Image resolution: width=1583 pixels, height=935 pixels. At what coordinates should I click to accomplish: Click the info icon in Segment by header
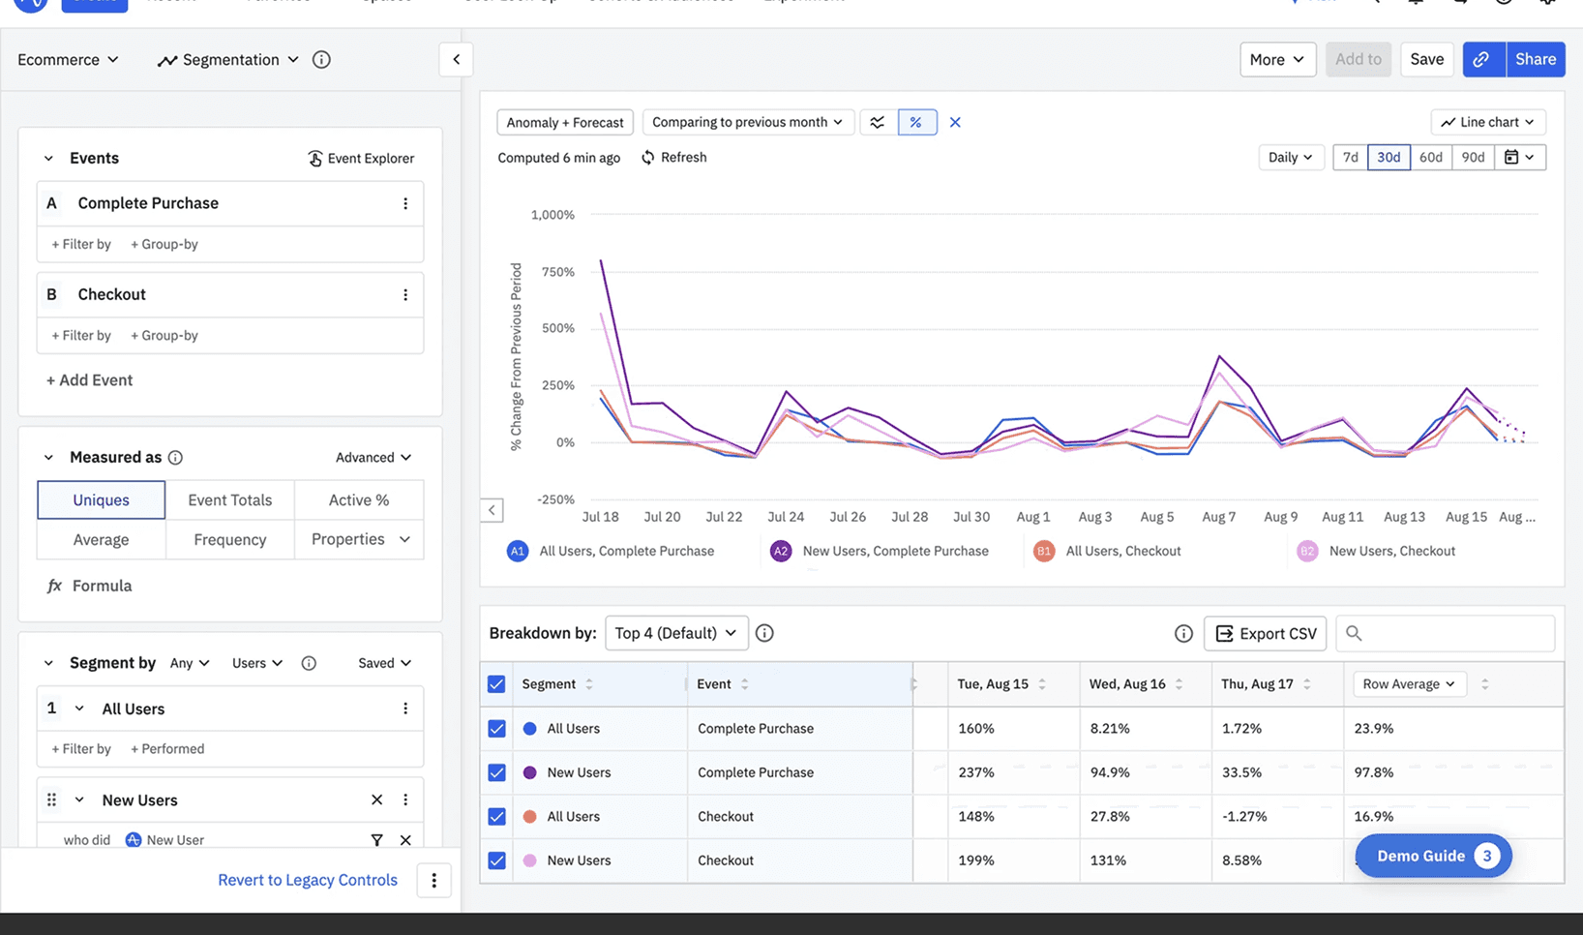click(309, 663)
